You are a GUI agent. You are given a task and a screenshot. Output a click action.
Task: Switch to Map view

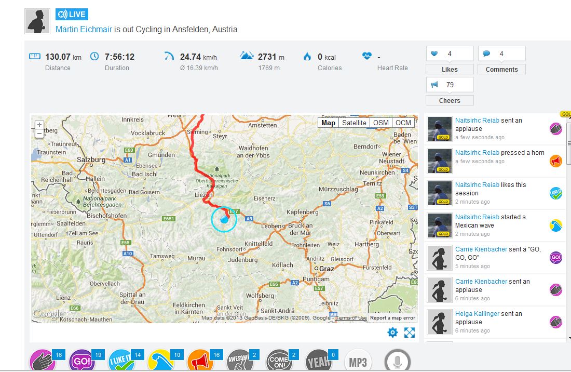click(x=328, y=123)
